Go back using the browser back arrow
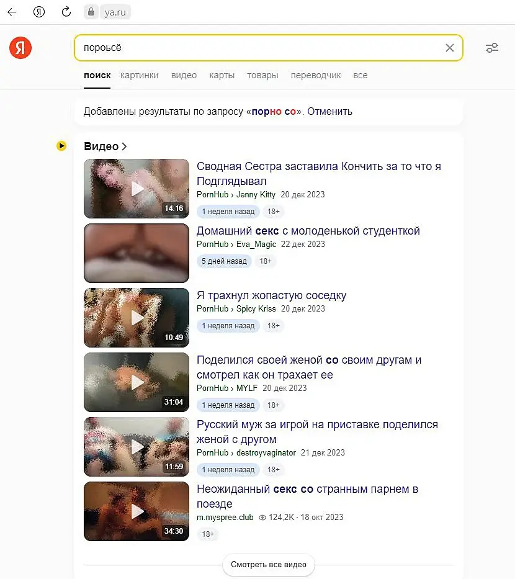 12,12
